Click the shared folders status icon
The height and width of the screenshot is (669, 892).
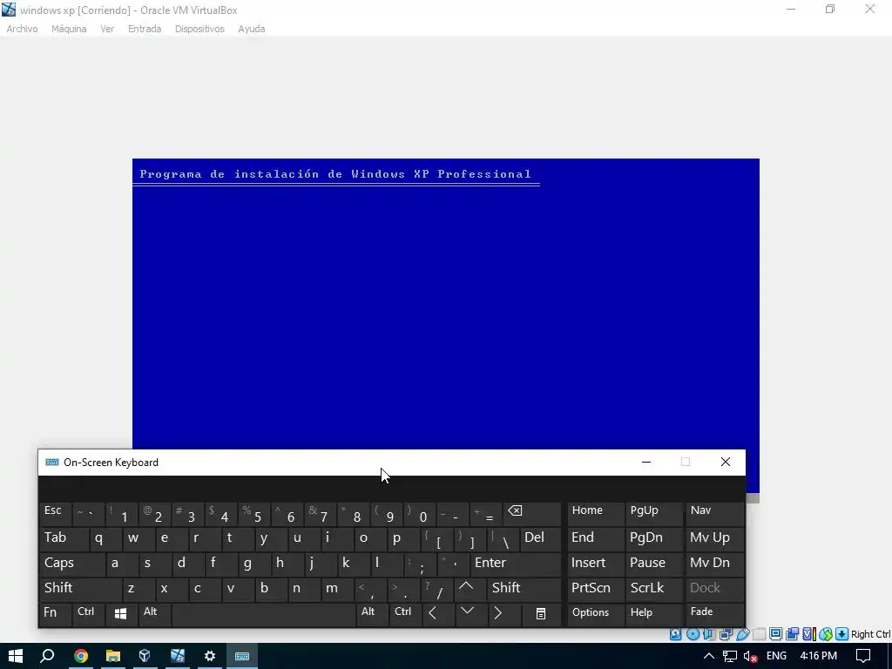pyautogui.click(x=759, y=634)
